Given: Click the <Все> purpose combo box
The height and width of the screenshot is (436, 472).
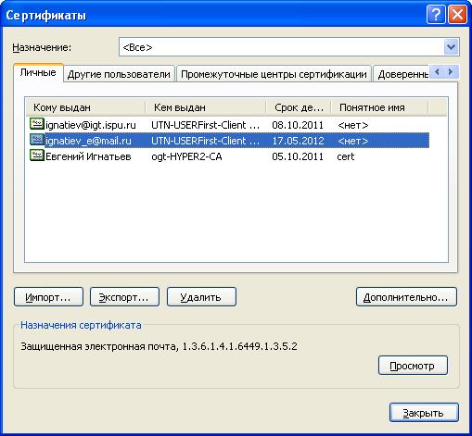Looking at the screenshot, I should point(289,47).
